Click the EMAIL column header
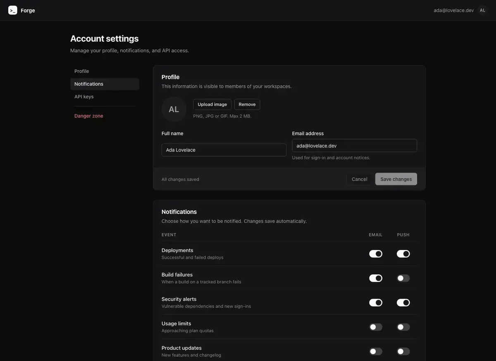This screenshot has height=361, width=496. pos(376,235)
